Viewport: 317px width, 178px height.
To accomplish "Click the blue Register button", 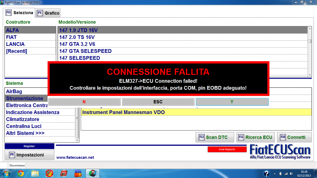I will (x=29, y=146).
